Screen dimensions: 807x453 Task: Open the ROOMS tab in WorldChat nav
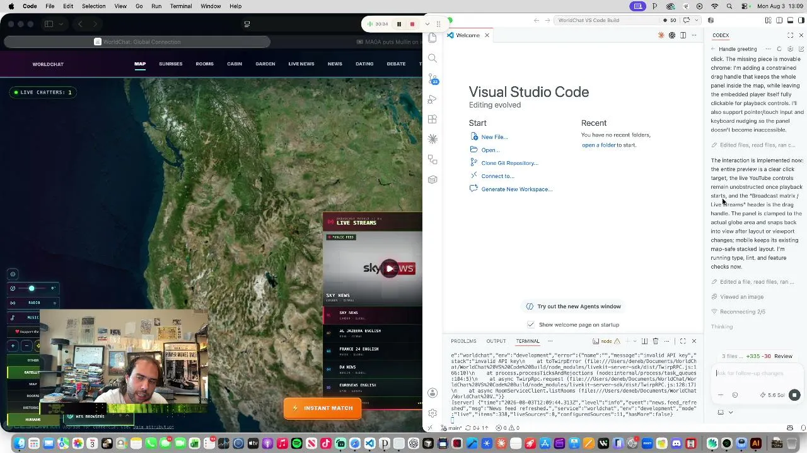[204, 64]
